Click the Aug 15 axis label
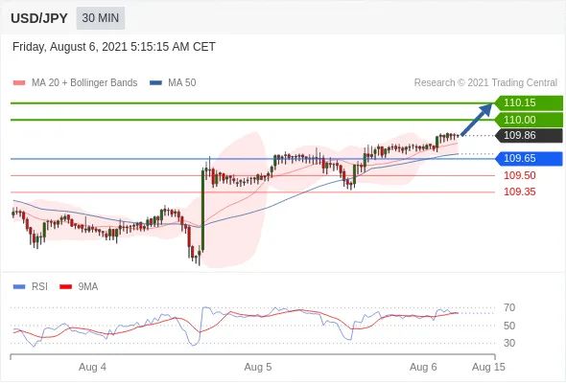The height and width of the screenshot is (383, 566). pos(488,367)
